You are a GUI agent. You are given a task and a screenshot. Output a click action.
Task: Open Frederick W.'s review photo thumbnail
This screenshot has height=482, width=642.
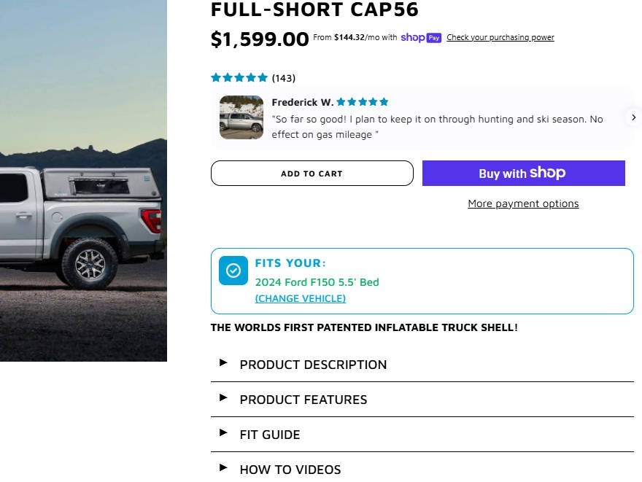[241, 117]
